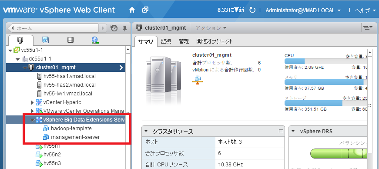Go forward in navigator history
The width and height of the screenshot is (379, 169).
(x=103, y=28)
